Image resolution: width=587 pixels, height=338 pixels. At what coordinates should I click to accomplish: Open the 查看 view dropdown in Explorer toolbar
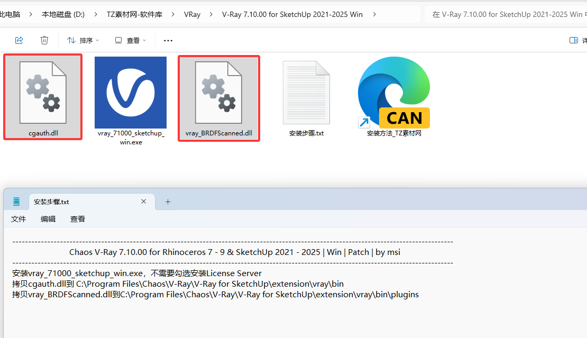pos(130,40)
